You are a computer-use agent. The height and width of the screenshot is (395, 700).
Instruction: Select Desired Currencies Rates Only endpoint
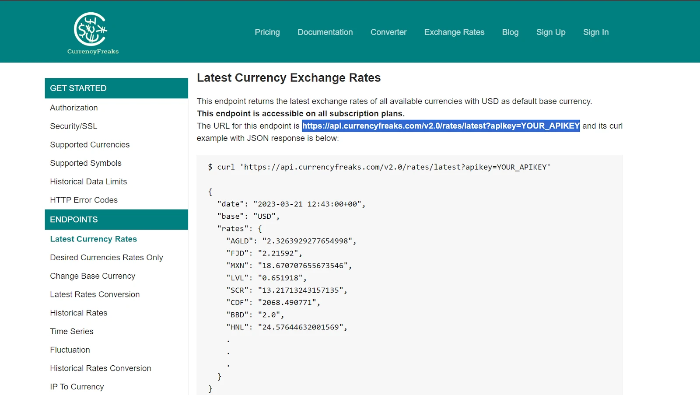[106, 257]
